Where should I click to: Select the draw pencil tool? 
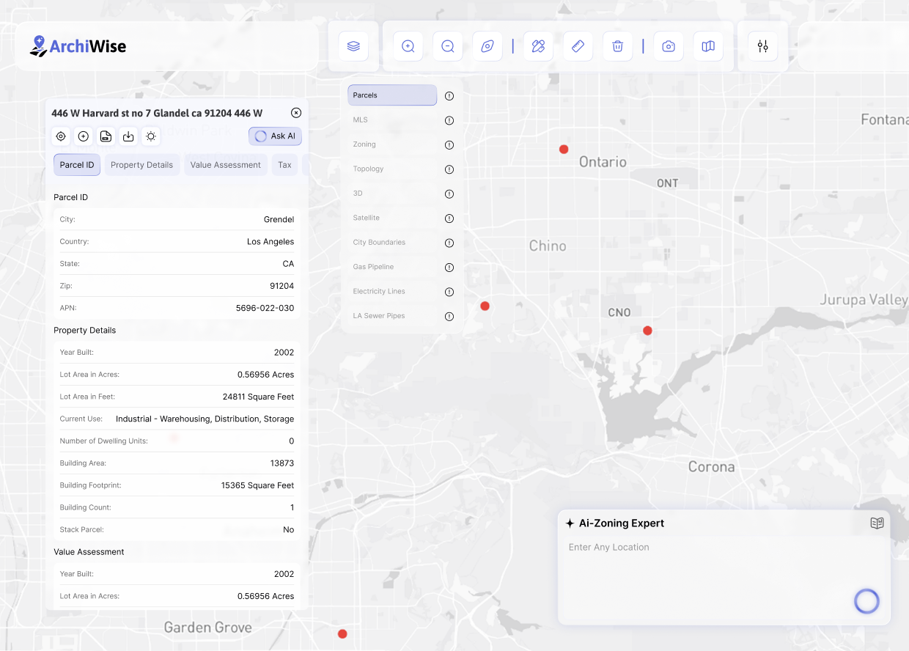pyautogui.click(x=538, y=46)
